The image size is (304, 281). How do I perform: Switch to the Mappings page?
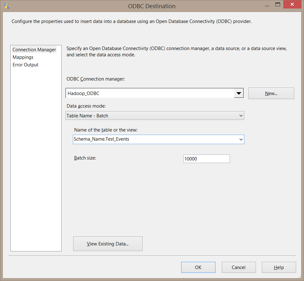(x=23, y=57)
